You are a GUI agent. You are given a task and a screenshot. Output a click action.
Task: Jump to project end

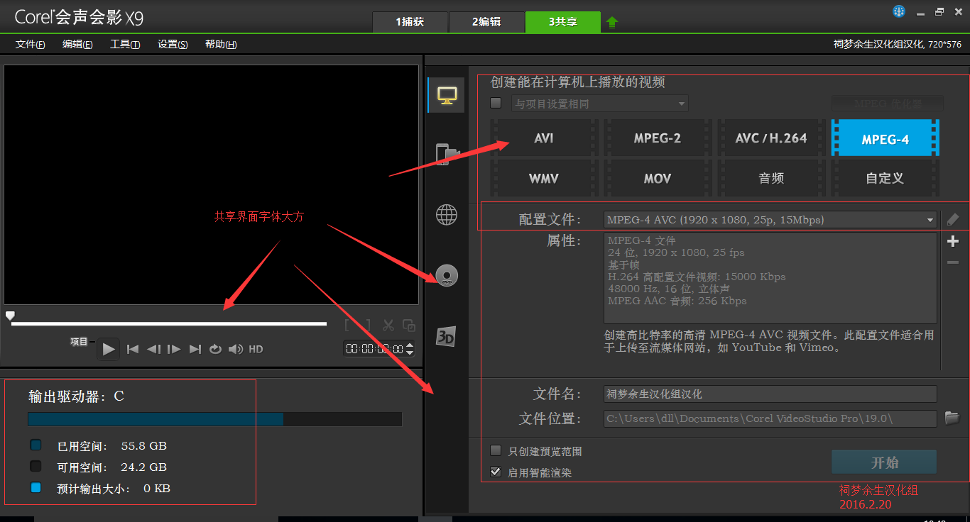click(x=195, y=349)
